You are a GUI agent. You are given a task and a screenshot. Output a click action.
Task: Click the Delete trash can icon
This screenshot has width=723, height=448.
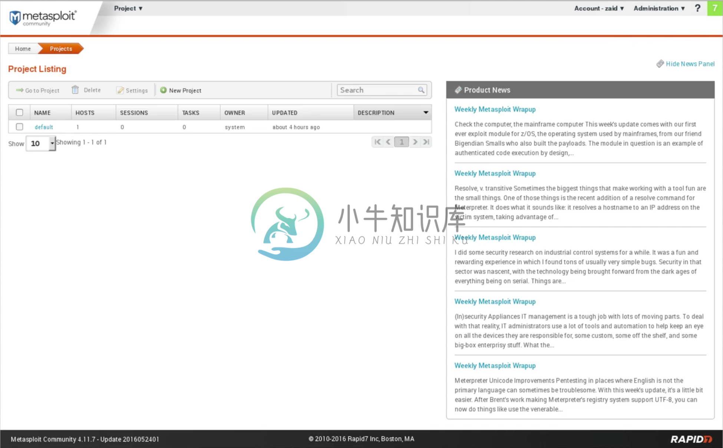[75, 90]
